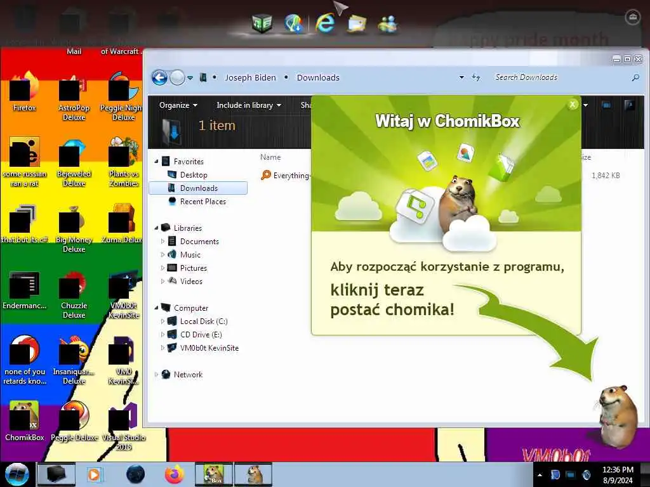Launch AstroPop Deluxe from the desktop
The height and width of the screenshot is (487, 650).
tap(74, 96)
